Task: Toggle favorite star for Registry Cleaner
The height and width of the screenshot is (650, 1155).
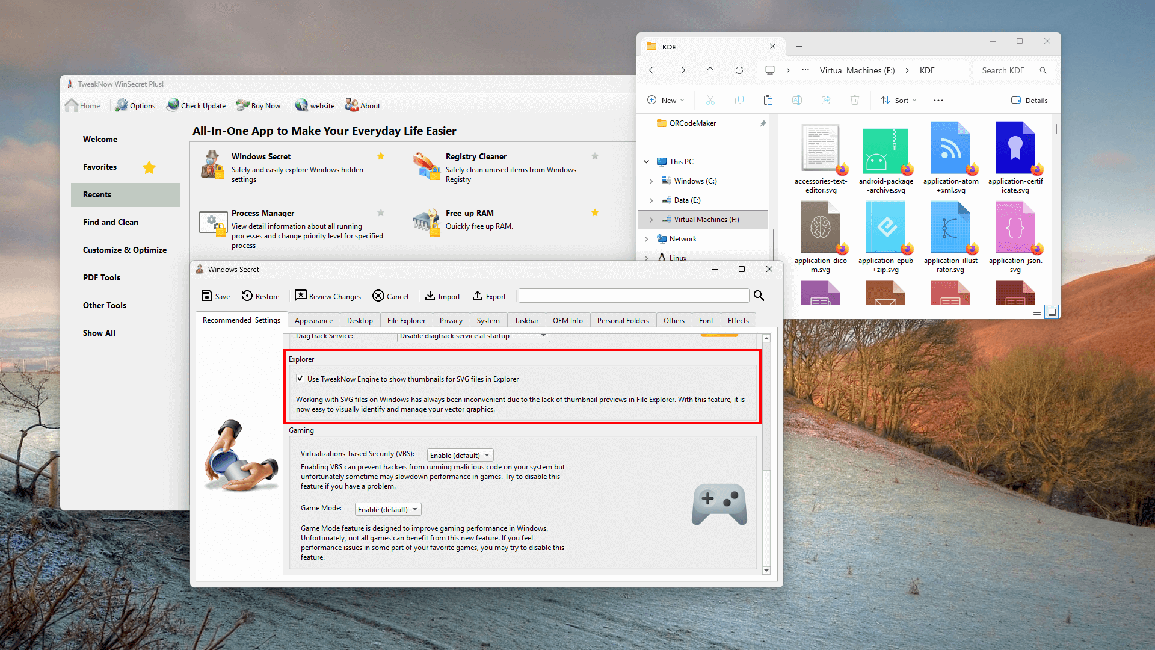Action: [595, 156]
